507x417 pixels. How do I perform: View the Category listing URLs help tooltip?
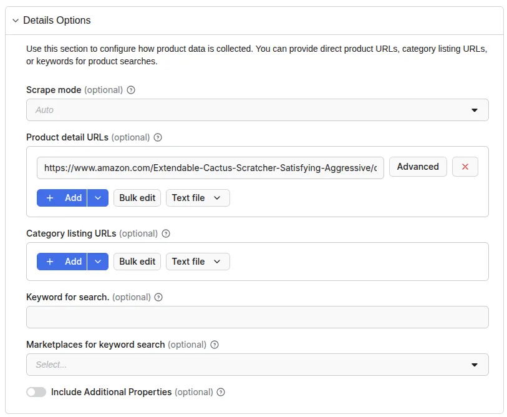(165, 233)
